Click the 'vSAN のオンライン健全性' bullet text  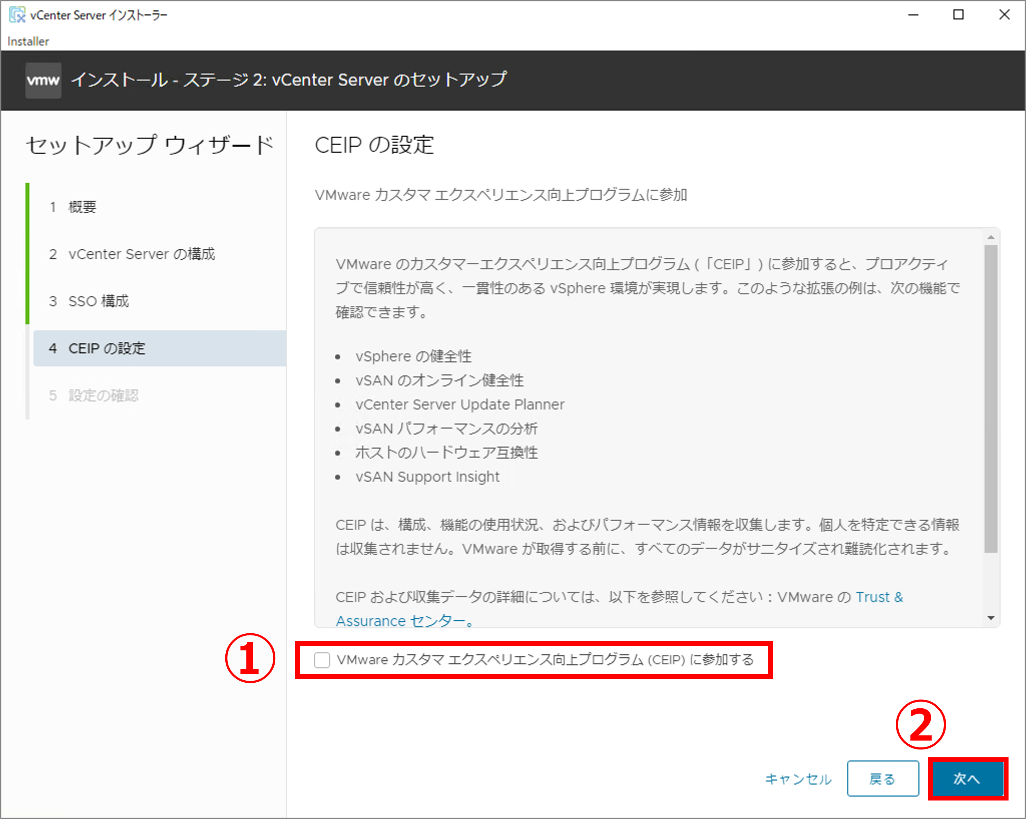point(439,380)
